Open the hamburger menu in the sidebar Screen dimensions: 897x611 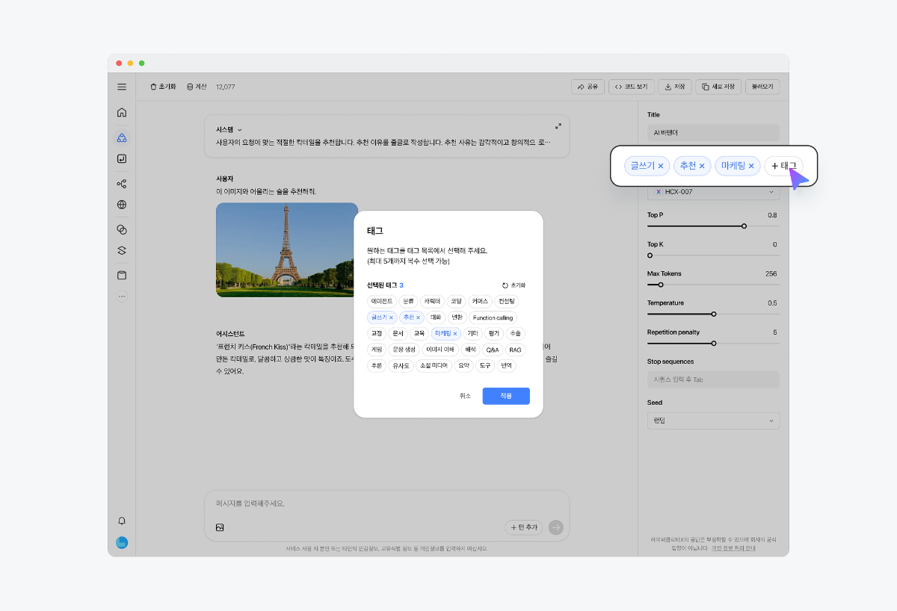(x=122, y=87)
